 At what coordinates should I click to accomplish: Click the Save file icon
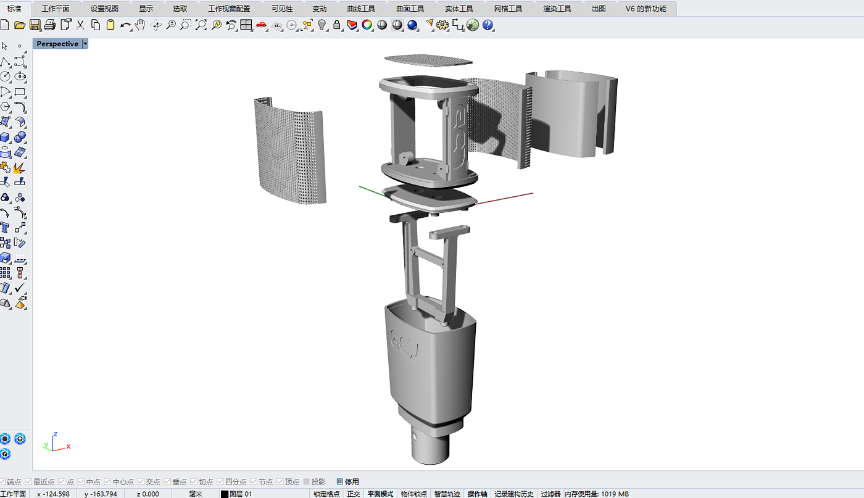35,25
